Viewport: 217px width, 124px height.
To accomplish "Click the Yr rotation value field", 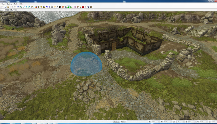I will pos(167,122).
